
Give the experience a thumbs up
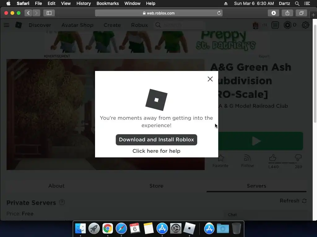[x=273, y=158]
